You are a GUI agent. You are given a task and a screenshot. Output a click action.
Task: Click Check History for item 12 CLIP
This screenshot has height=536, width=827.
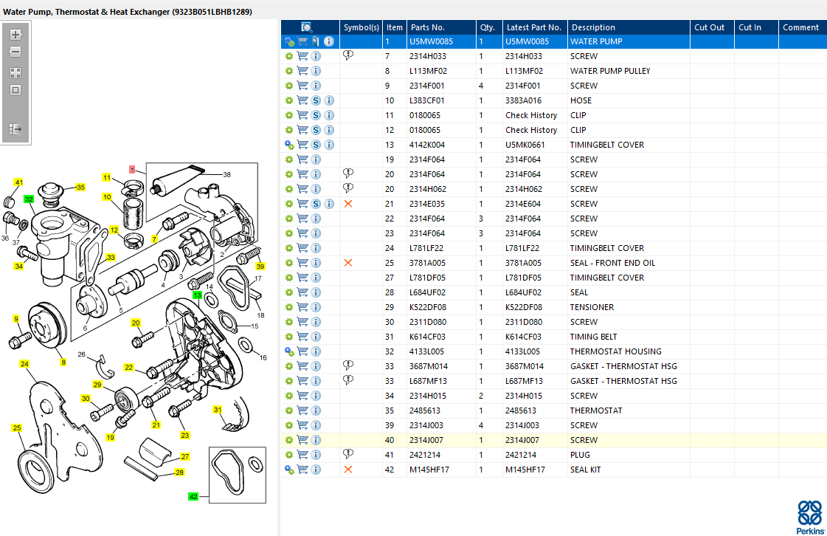click(x=531, y=130)
